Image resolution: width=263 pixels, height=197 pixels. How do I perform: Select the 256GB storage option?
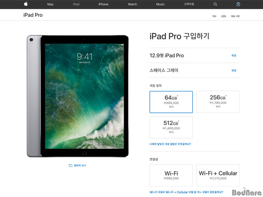218,102
